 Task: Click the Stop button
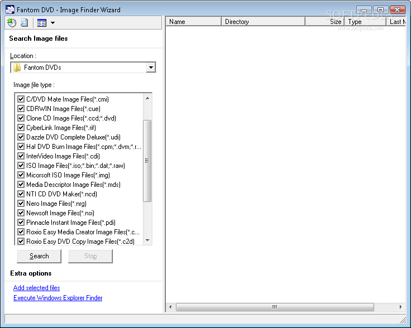point(90,256)
